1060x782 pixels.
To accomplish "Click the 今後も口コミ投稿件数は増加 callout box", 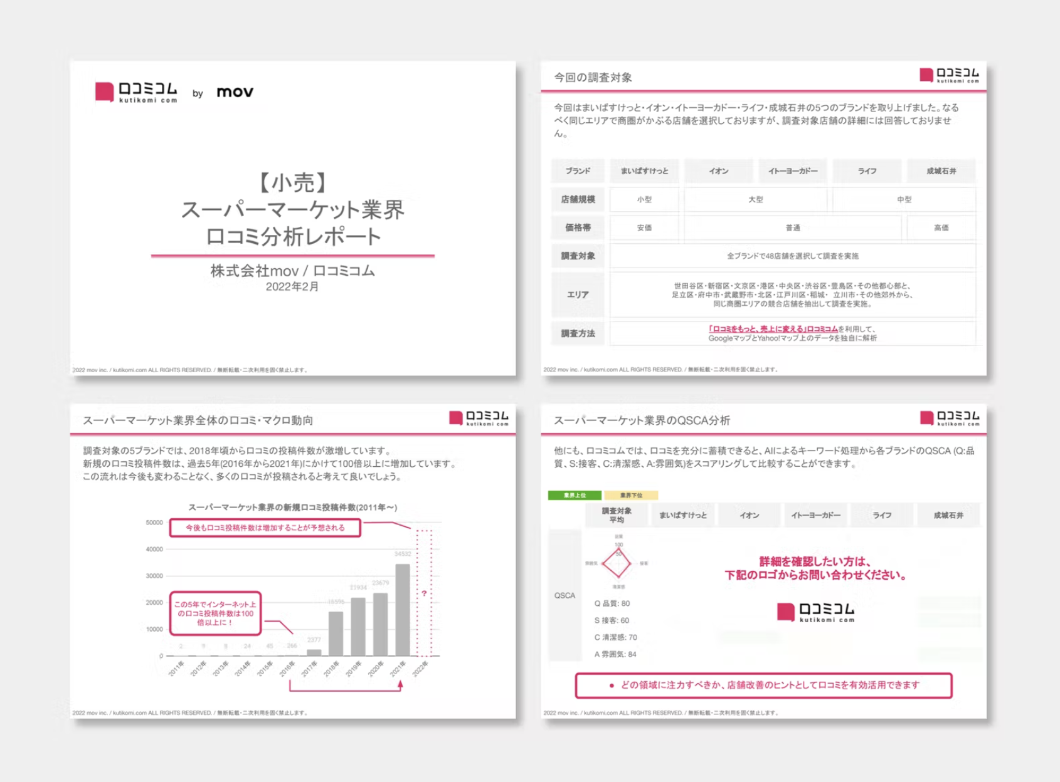I will [265, 528].
